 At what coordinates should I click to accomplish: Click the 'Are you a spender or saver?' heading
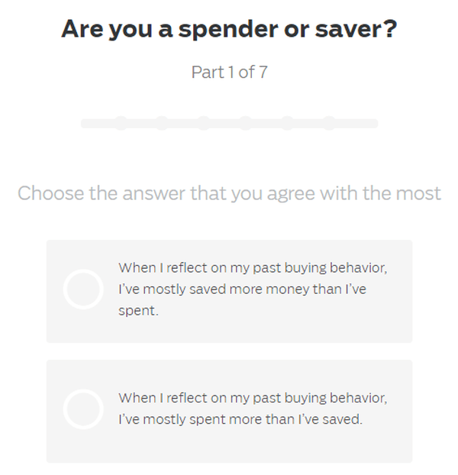point(229,29)
